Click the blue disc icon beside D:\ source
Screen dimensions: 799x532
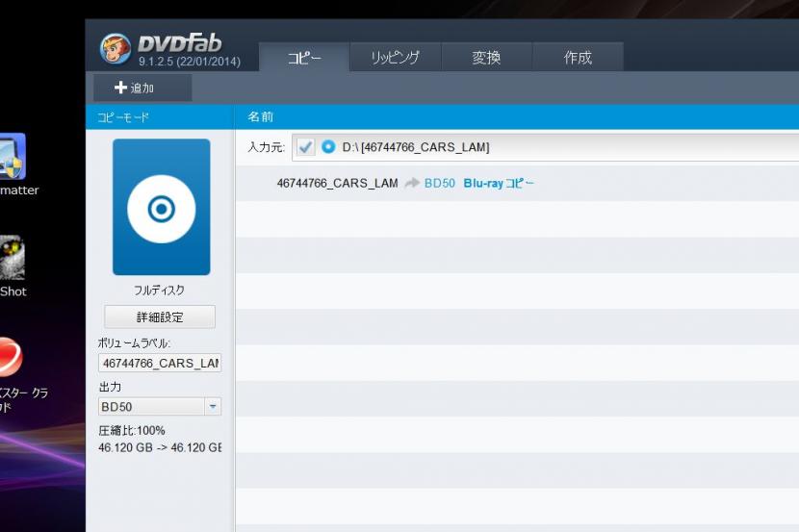click(328, 147)
